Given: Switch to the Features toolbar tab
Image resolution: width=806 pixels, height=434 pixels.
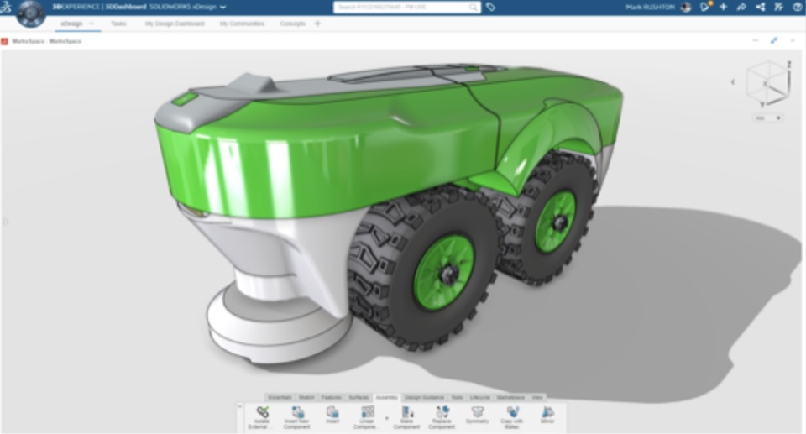Looking at the screenshot, I should 332,398.
